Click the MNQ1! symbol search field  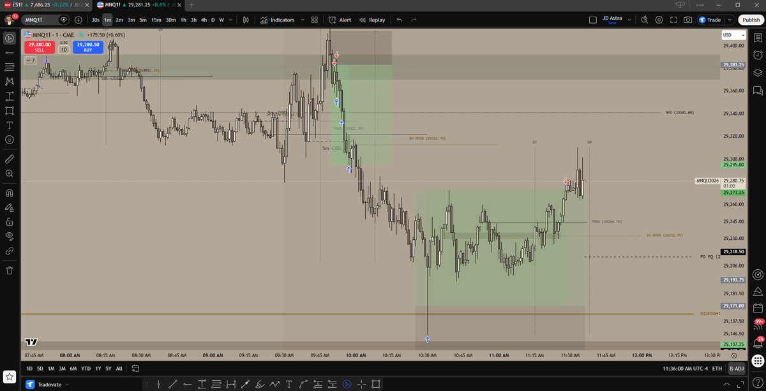45,20
